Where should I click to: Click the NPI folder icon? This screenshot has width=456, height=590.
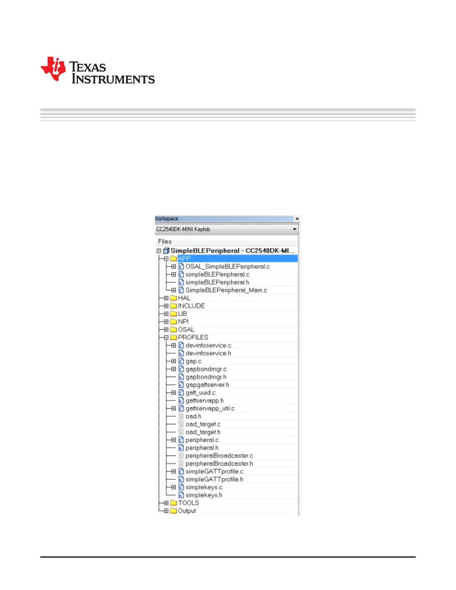point(174,321)
